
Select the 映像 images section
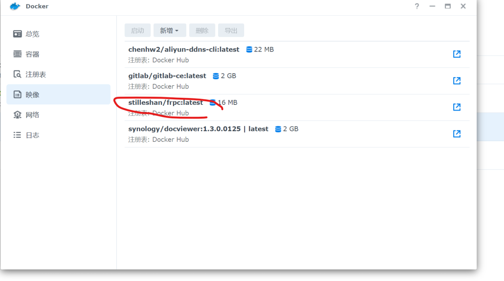point(32,95)
